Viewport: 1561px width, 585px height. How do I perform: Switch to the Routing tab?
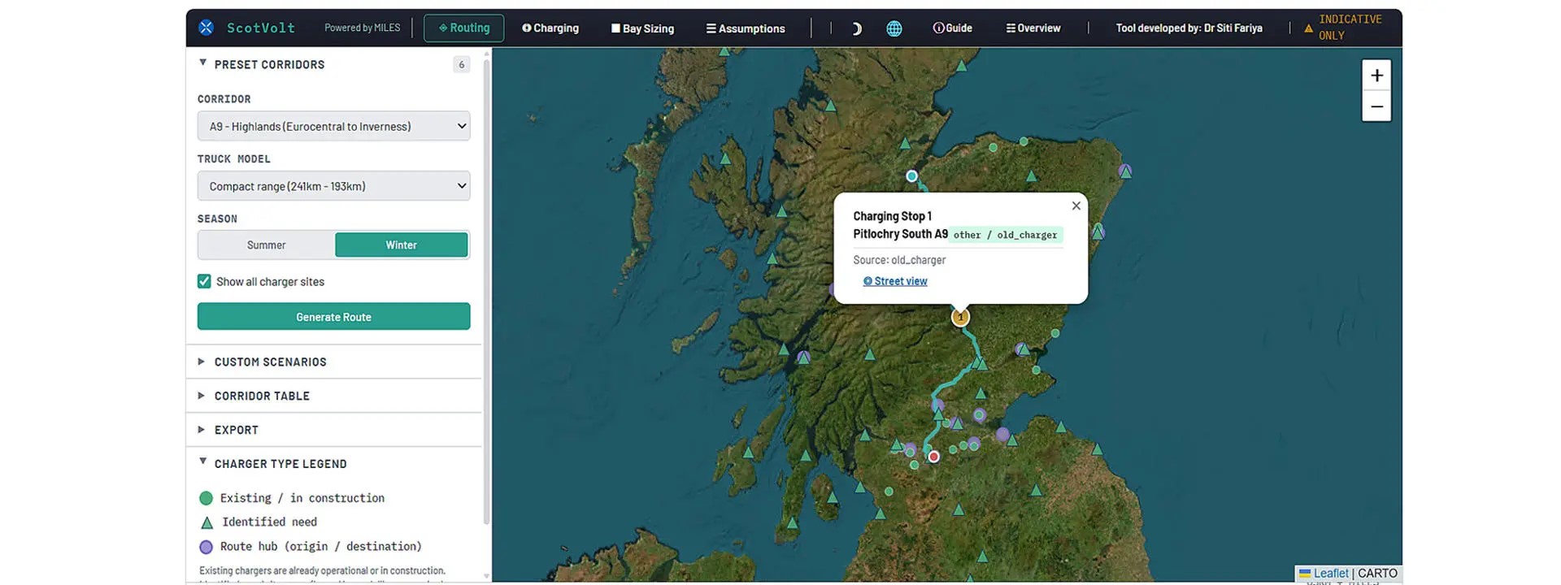[464, 28]
